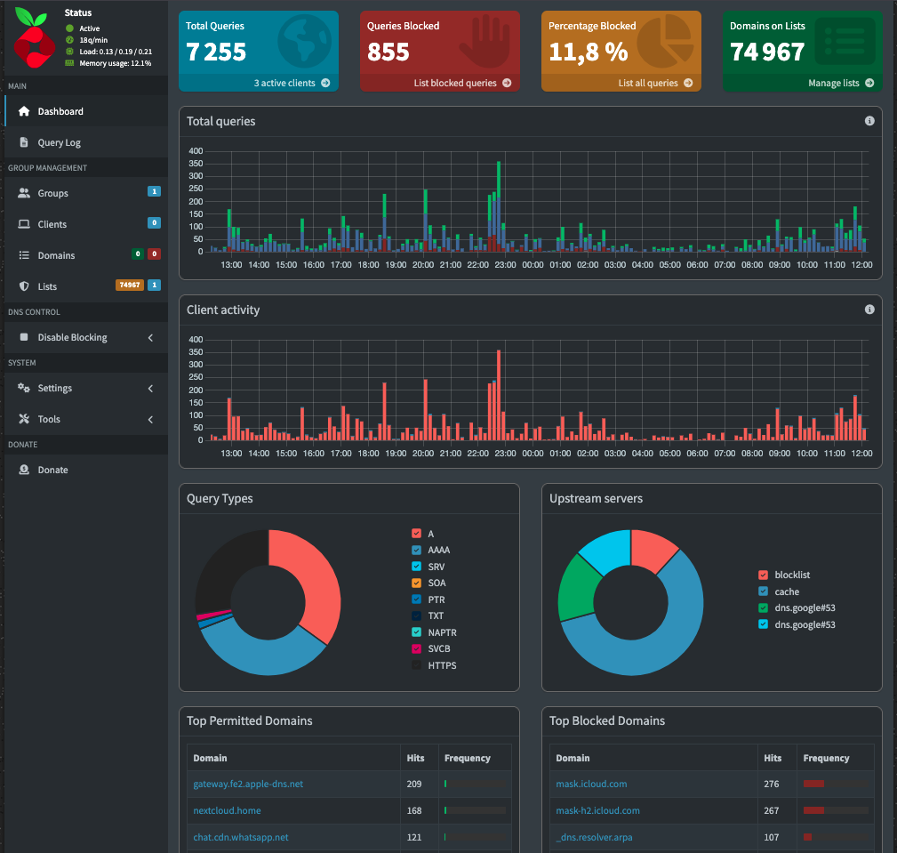
Task: Toggle the A query type checkbox
Action: pyautogui.click(x=416, y=534)
